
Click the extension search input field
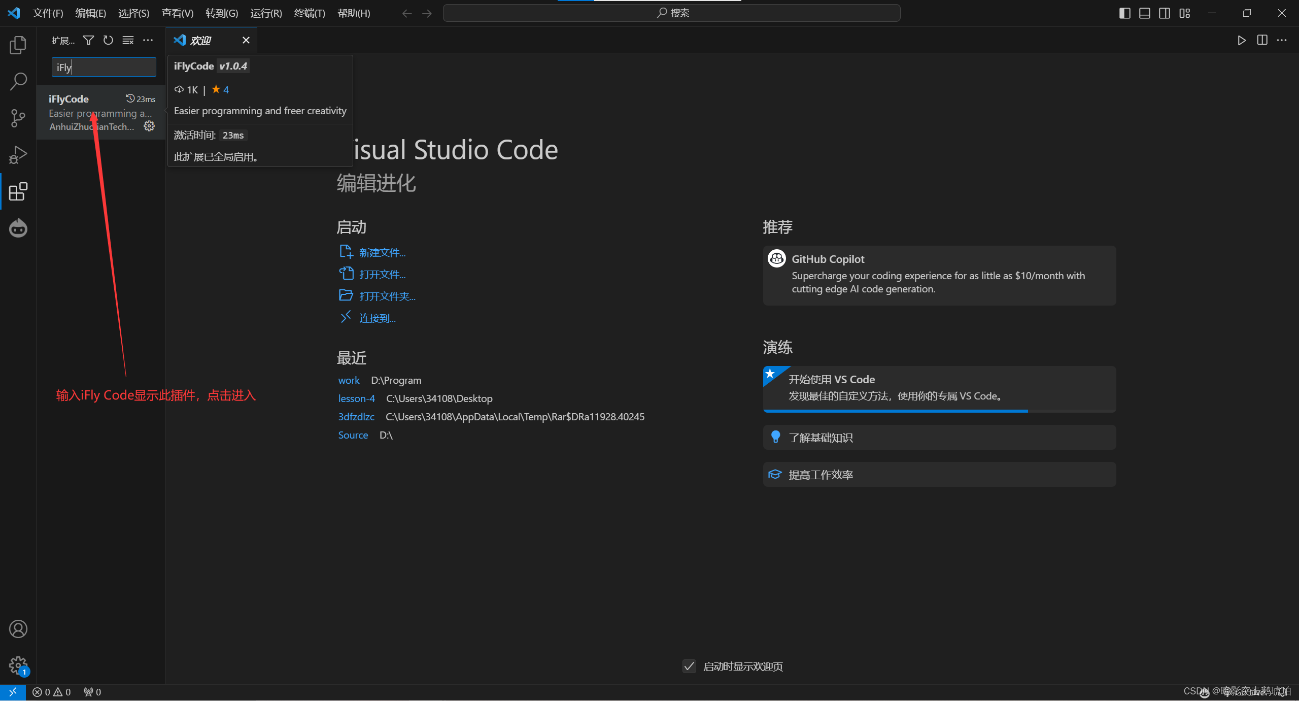(104, 67)
